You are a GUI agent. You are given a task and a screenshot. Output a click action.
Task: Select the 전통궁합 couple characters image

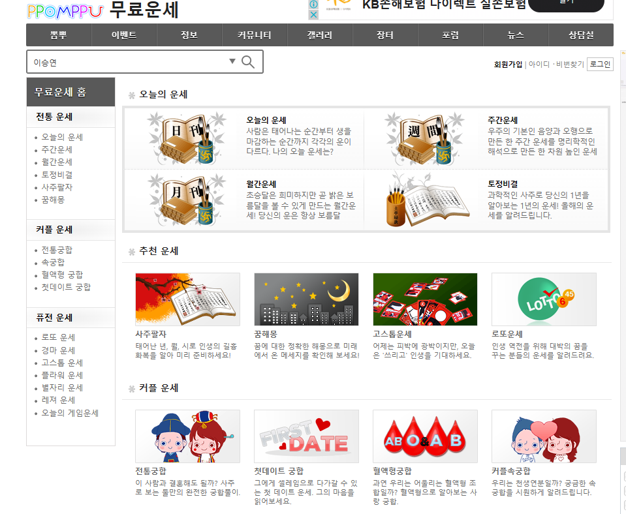coord(187,436)
